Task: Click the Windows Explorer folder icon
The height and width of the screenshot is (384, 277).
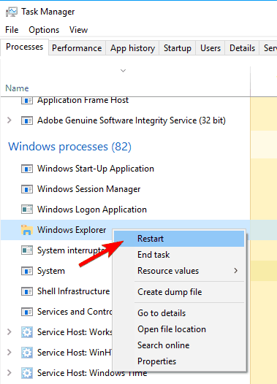Action: [x=27, y=230]
